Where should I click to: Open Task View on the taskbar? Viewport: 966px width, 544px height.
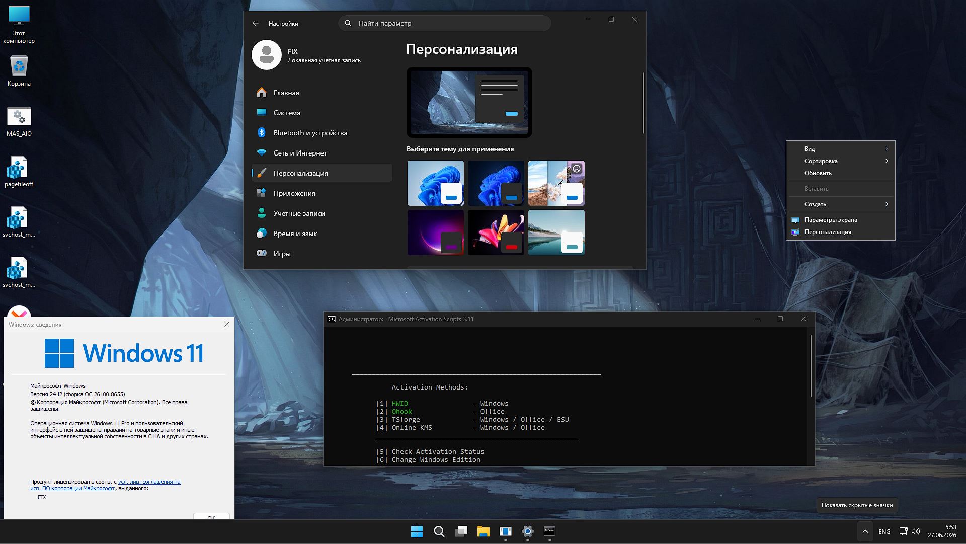pyautogui.click(x=461, y=531)
